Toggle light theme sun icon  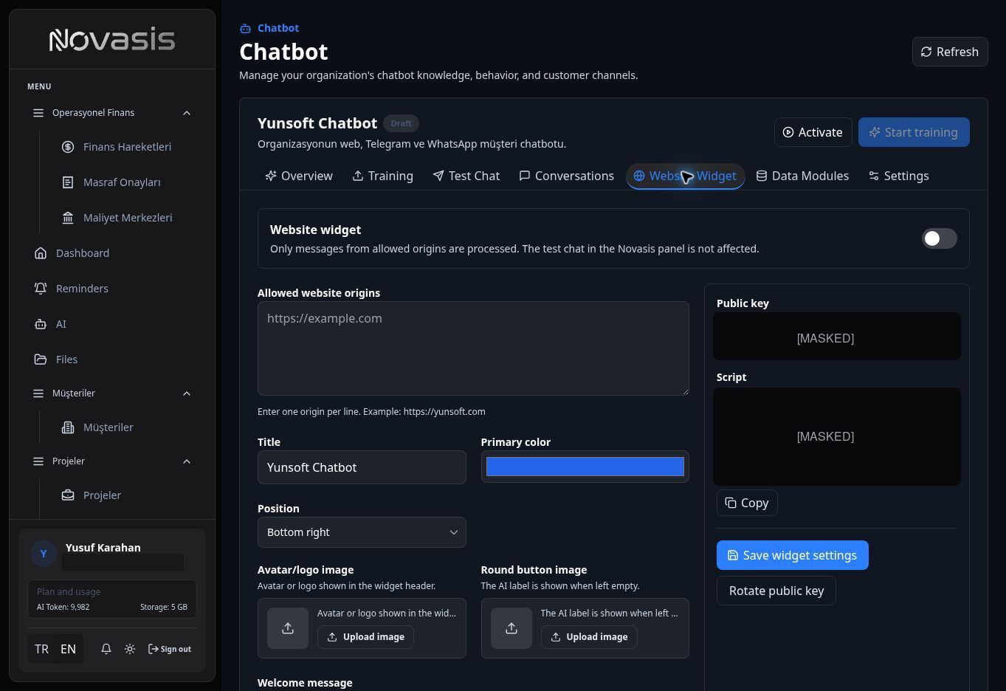[x=130, y=649]
